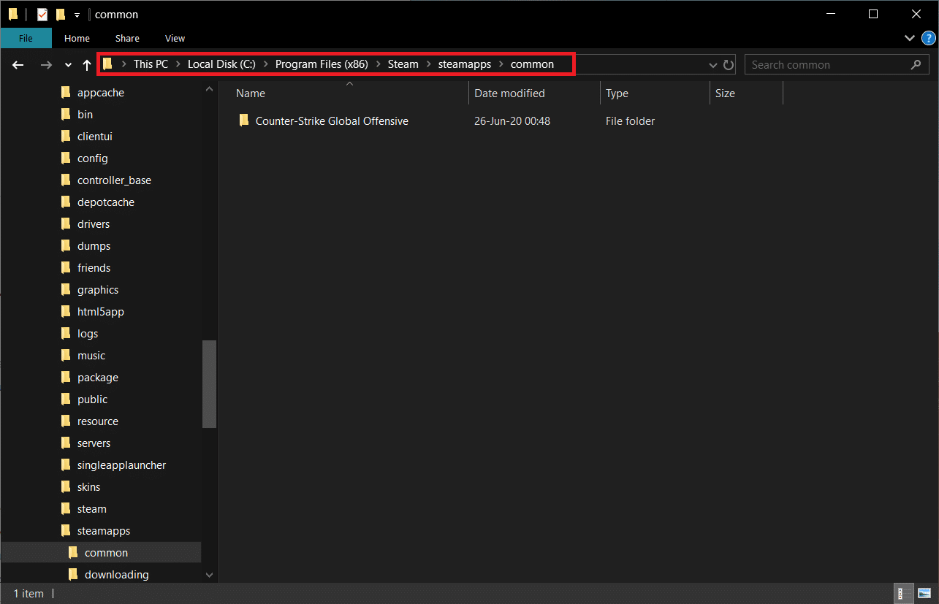Select the depotcache folder

point(106,202)
